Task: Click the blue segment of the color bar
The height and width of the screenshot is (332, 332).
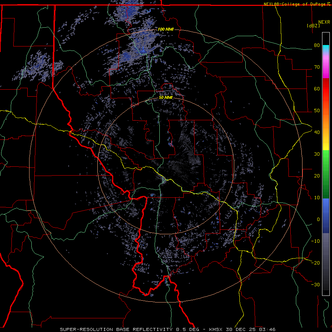Action: coord(326,216)
